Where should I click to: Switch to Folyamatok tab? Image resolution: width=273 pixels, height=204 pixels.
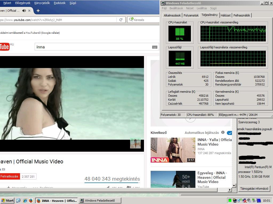click(x=191, y=15)
